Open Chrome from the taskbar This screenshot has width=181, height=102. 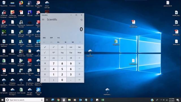click(58, 100)
